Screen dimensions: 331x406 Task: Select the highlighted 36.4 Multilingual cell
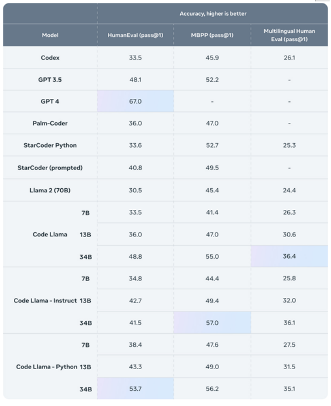click(x=289, y=256)
